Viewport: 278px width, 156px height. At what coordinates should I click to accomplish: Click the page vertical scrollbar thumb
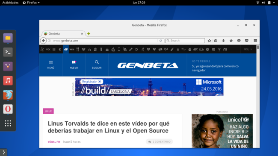click(x=258, y=47)
